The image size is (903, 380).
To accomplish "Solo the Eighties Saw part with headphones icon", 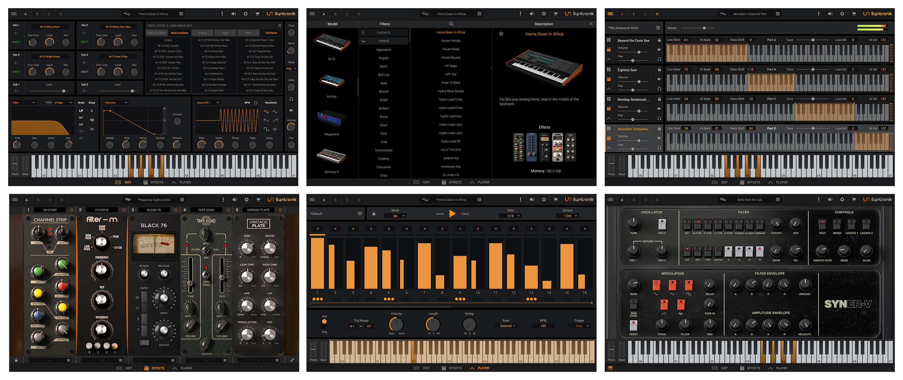I will coord(659,89).
